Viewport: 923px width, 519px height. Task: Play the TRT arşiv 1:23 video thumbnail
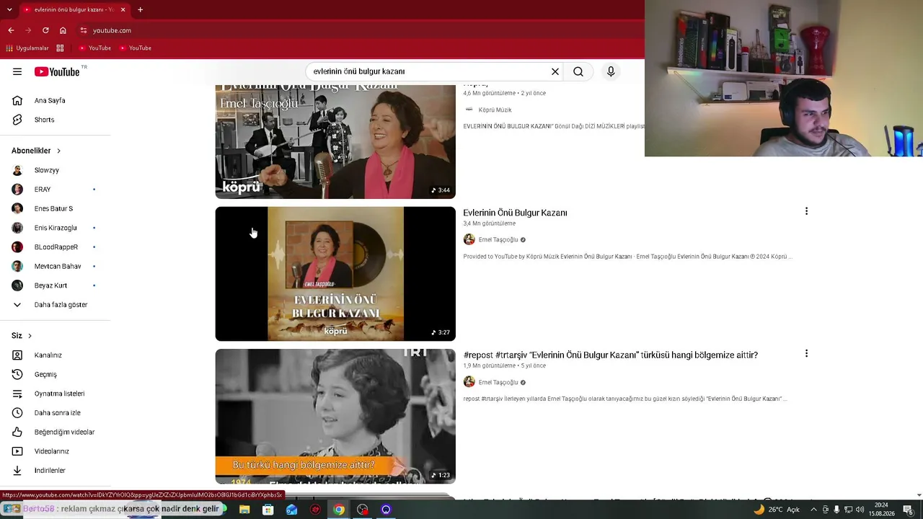point(335,416)
